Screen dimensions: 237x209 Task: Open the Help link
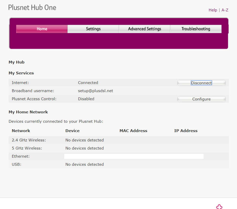coord(213,10)
